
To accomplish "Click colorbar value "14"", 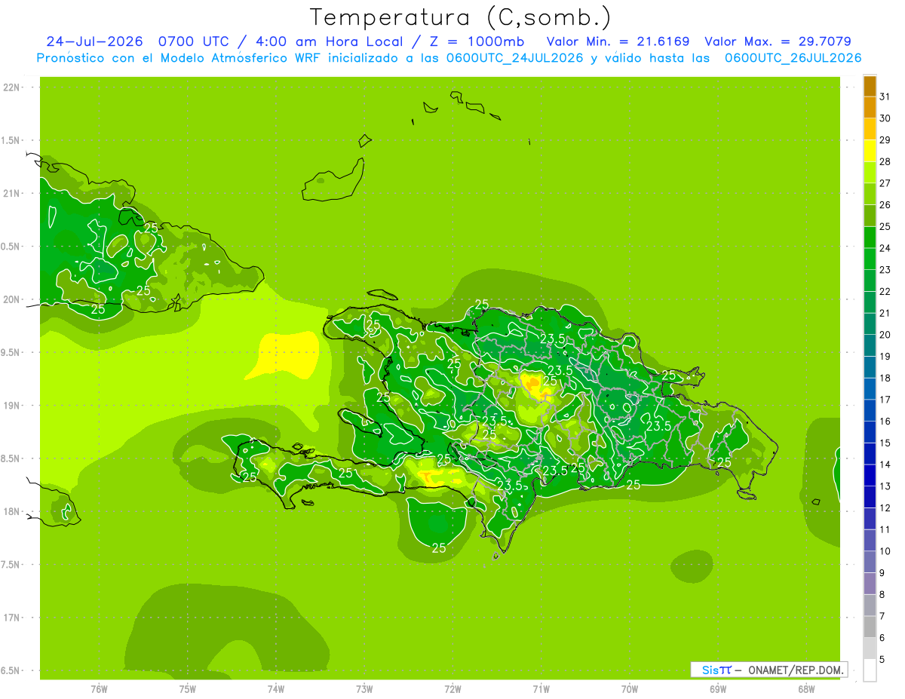I will tap(885, 464).
